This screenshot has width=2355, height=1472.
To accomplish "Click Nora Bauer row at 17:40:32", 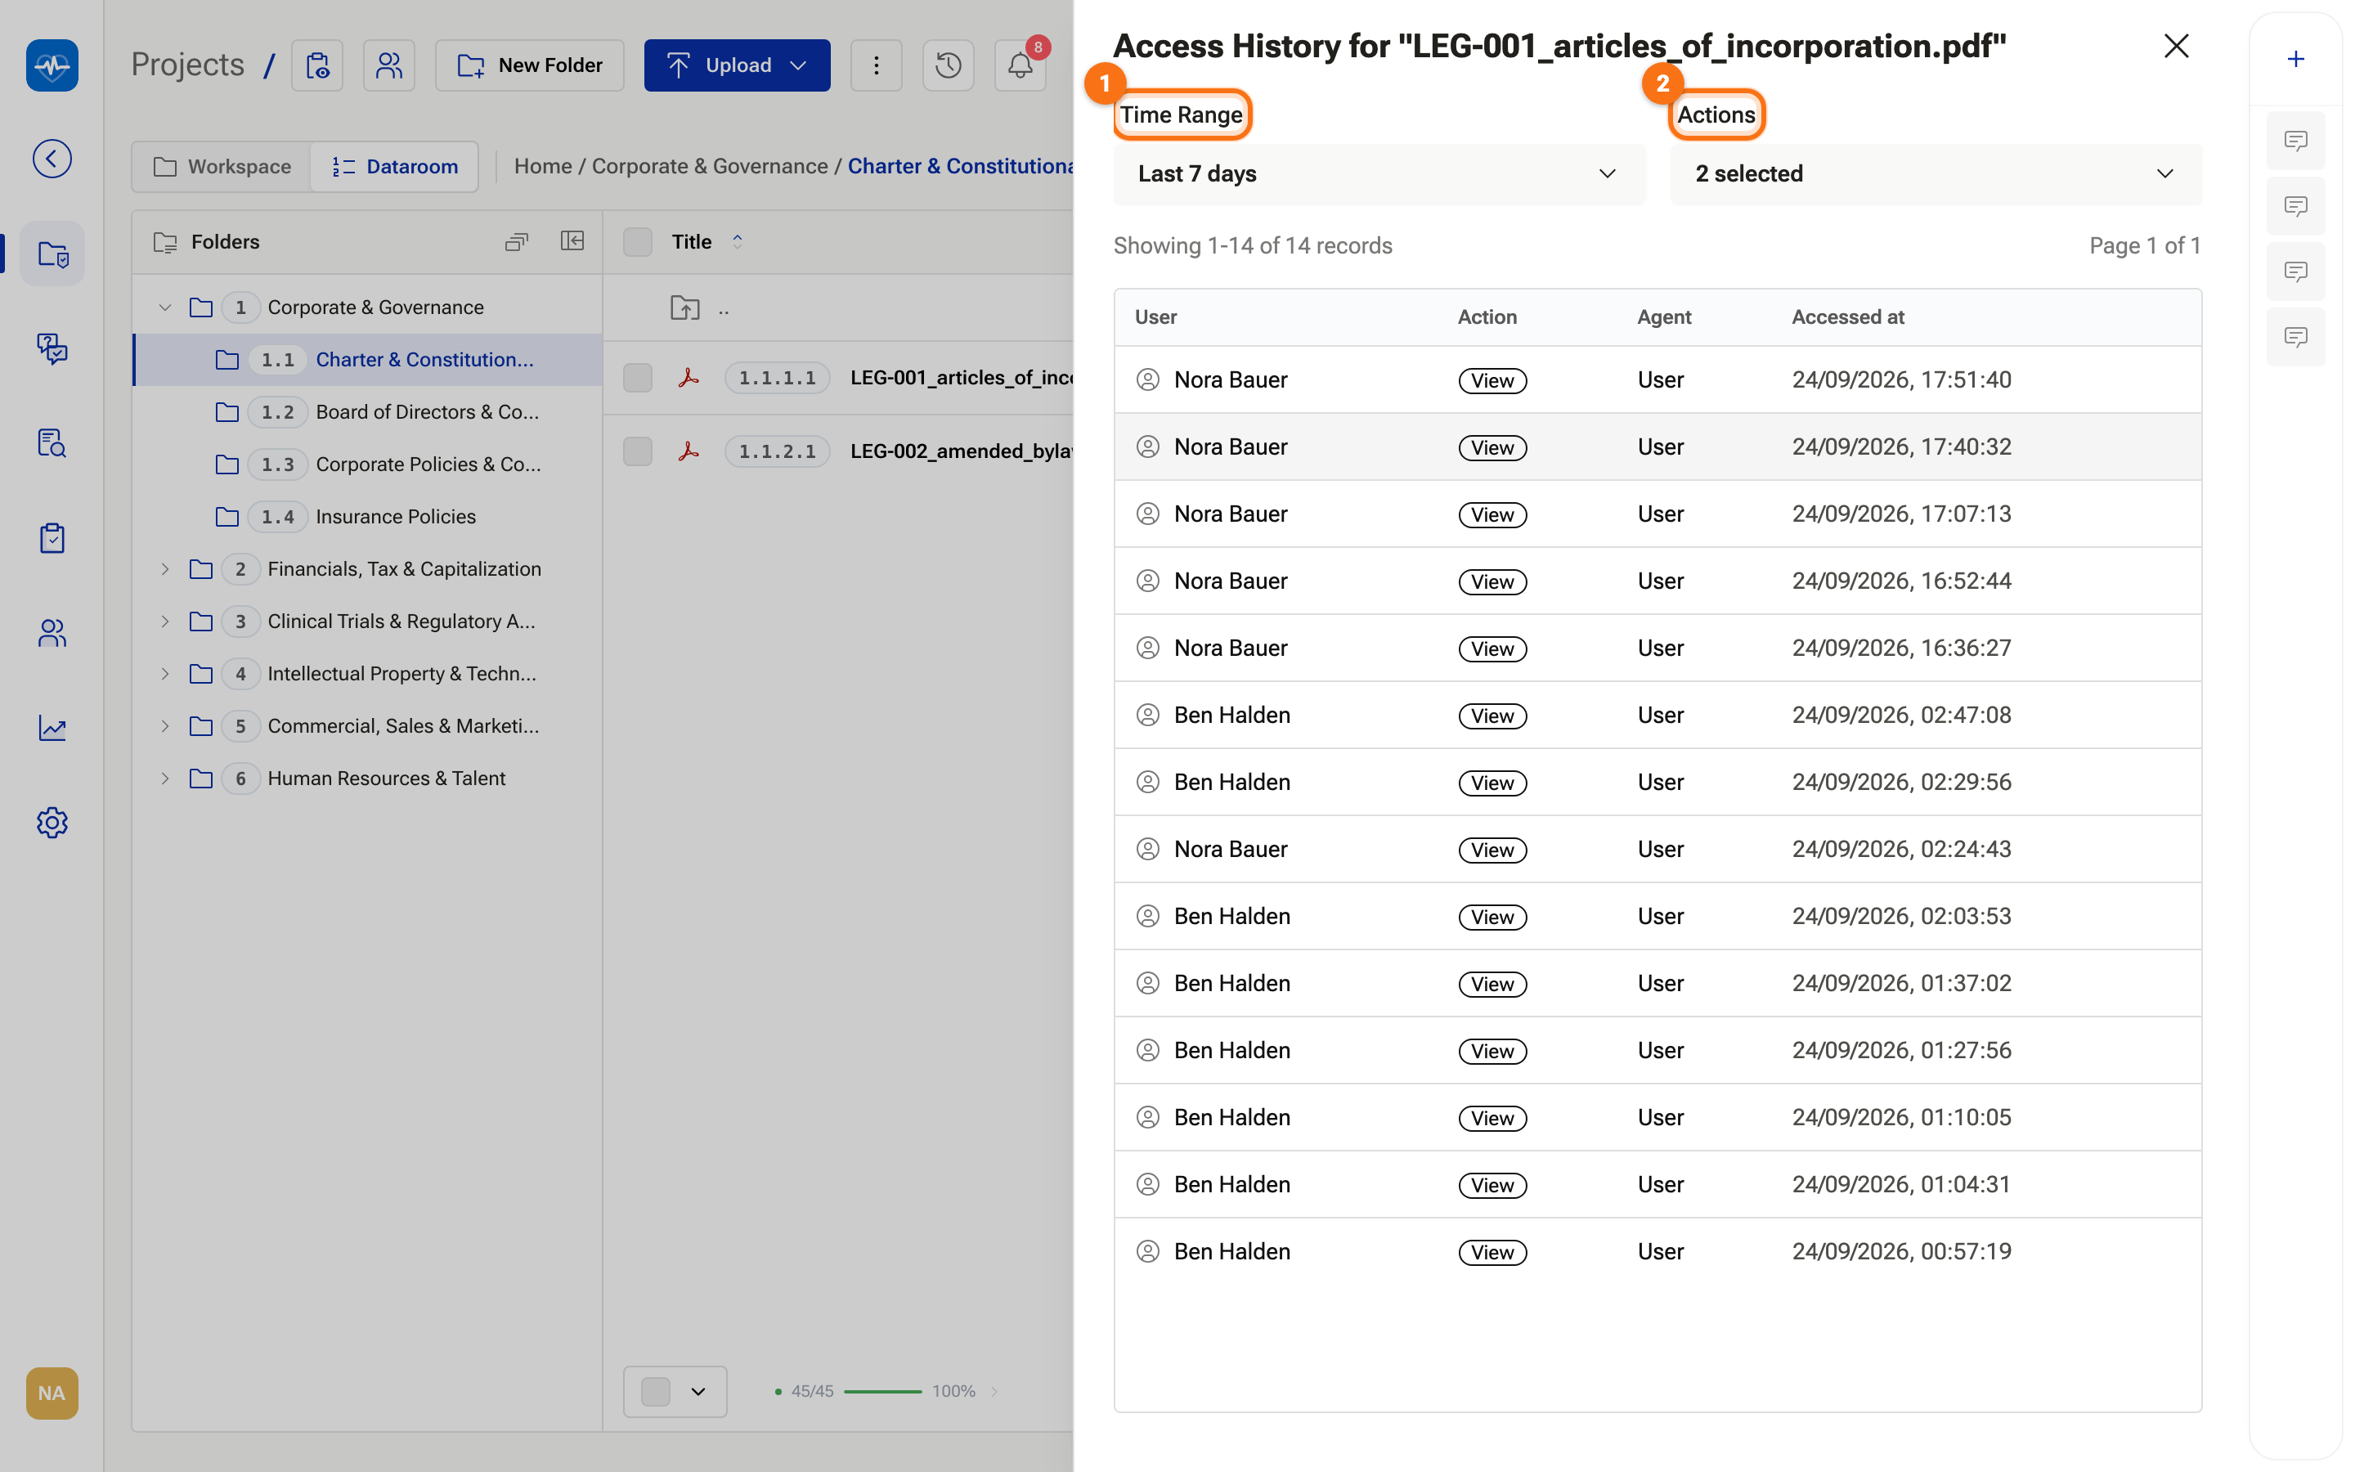I will coord(1657,447).
